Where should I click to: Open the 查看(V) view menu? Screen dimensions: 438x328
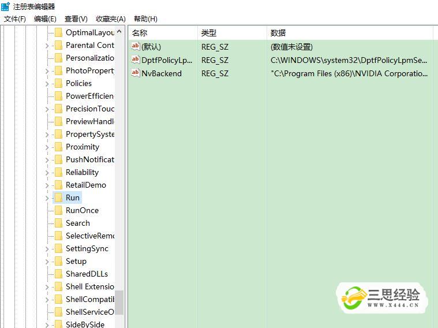pos(76,19)
